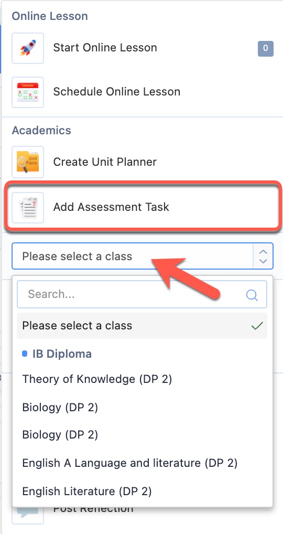
Task: Open Create Unit Planner link
Action: 105,162
